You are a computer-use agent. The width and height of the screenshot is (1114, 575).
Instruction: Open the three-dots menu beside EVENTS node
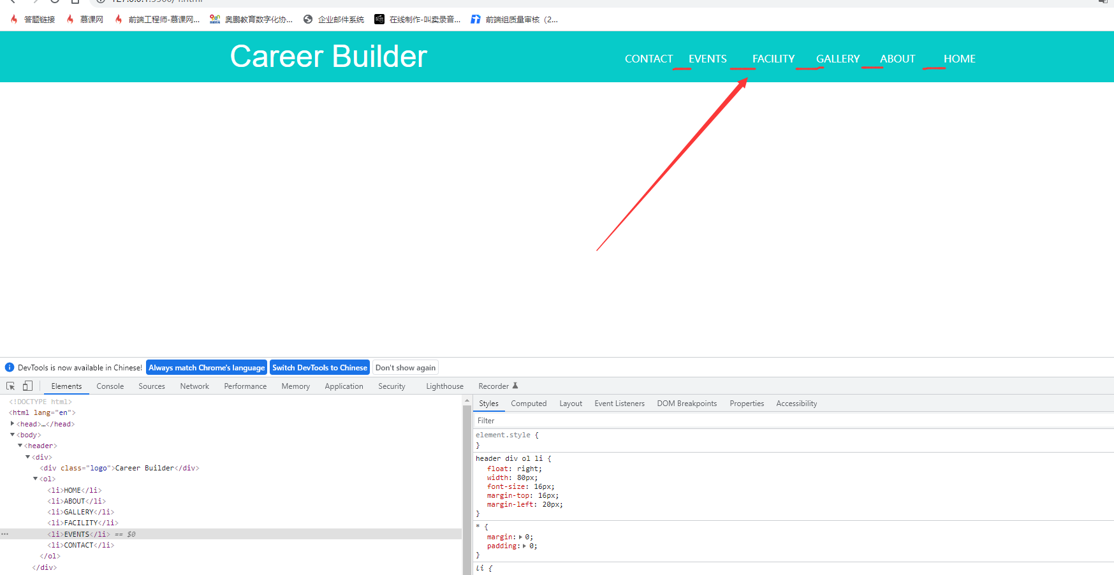click(x=5, y=534)
